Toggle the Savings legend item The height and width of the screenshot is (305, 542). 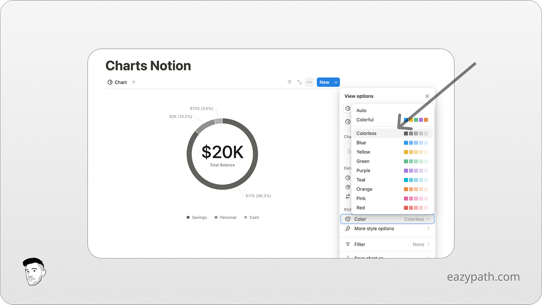196,217
